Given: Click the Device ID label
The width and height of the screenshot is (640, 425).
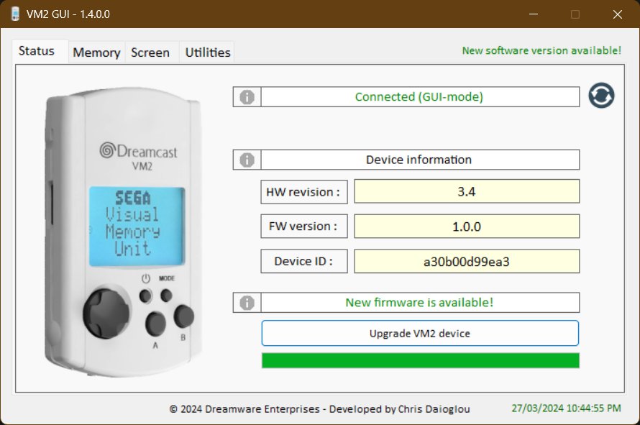Looking at the screenshot, I should point(304,261).
